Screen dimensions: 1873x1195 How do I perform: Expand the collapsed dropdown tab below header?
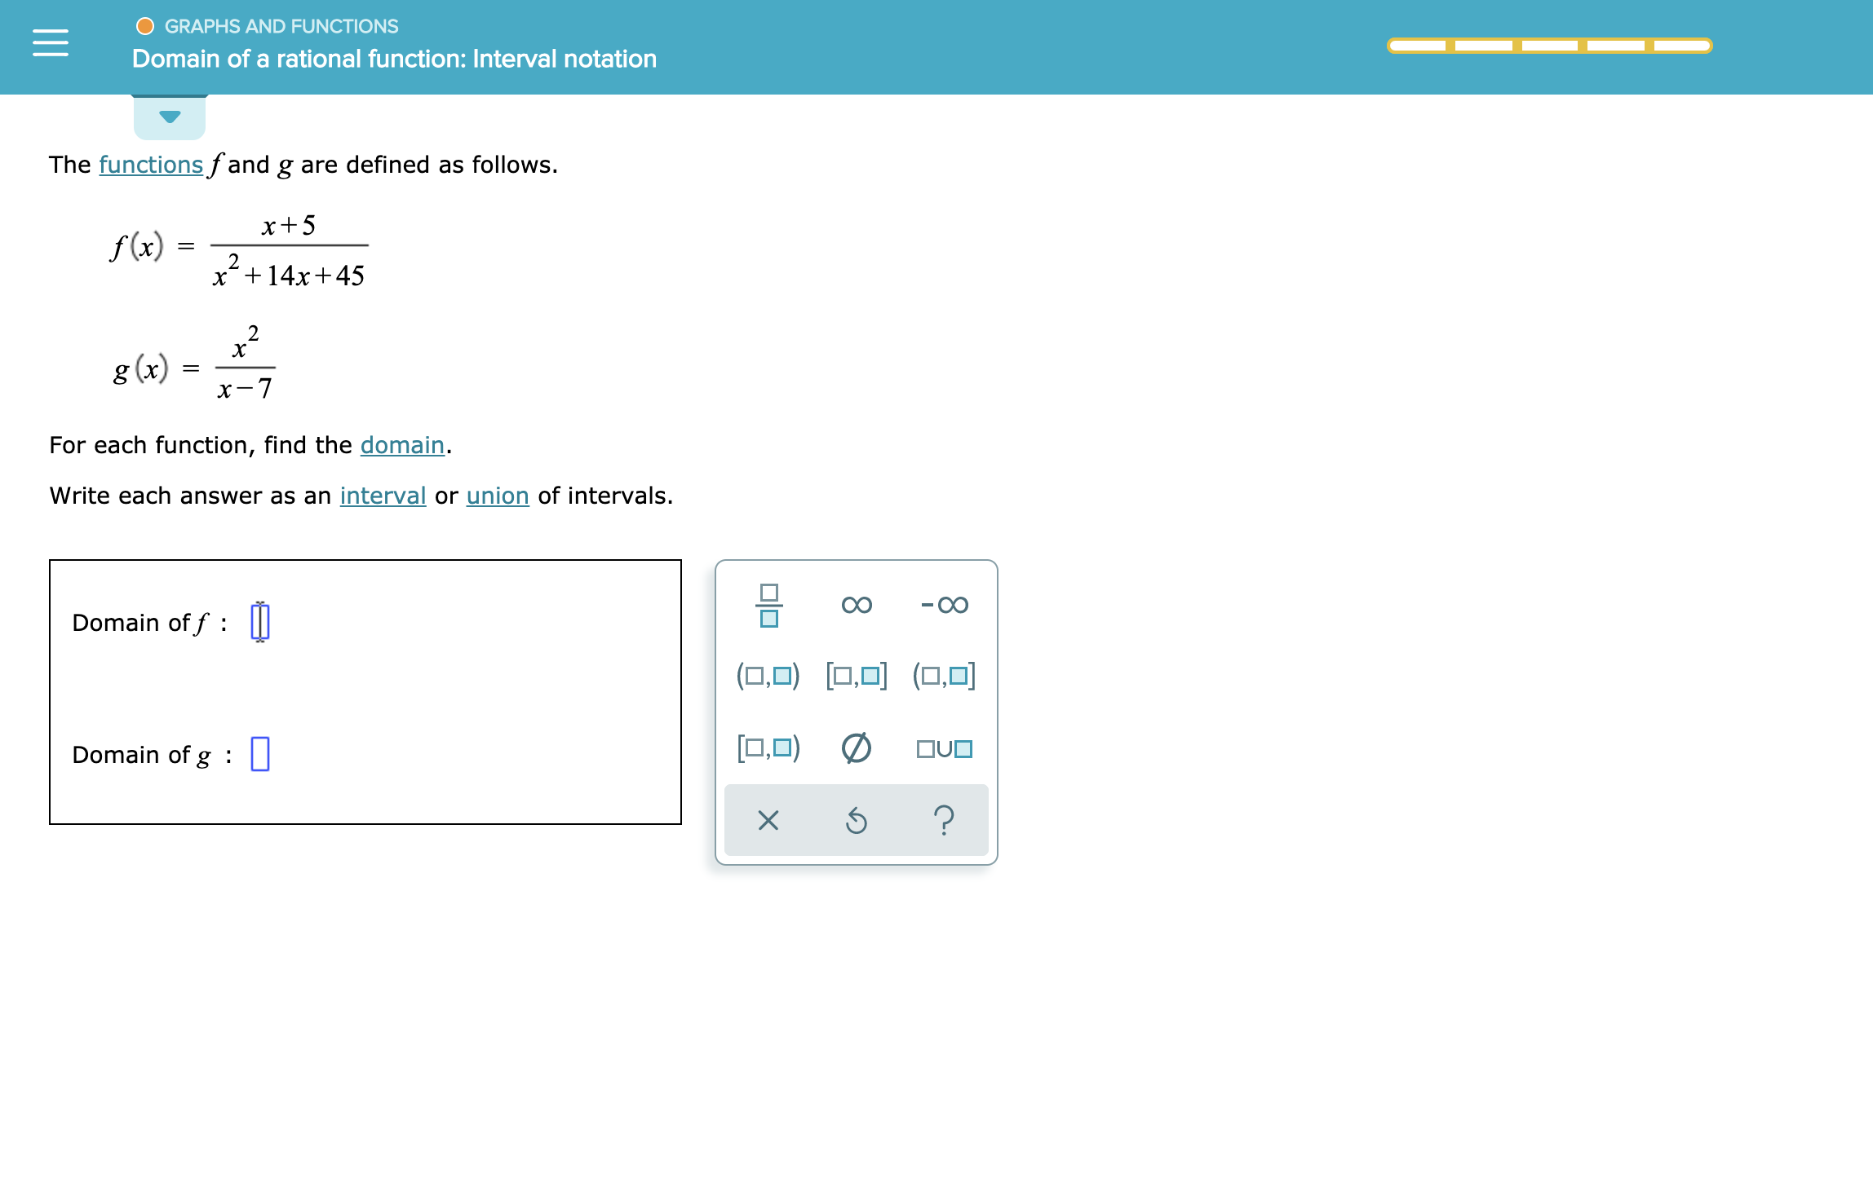(170, 117)
